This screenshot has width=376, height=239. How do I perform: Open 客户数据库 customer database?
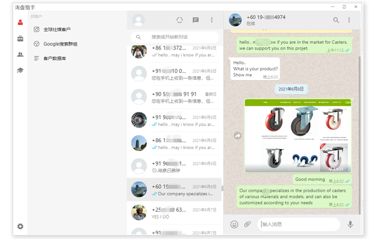click(55, 58)
